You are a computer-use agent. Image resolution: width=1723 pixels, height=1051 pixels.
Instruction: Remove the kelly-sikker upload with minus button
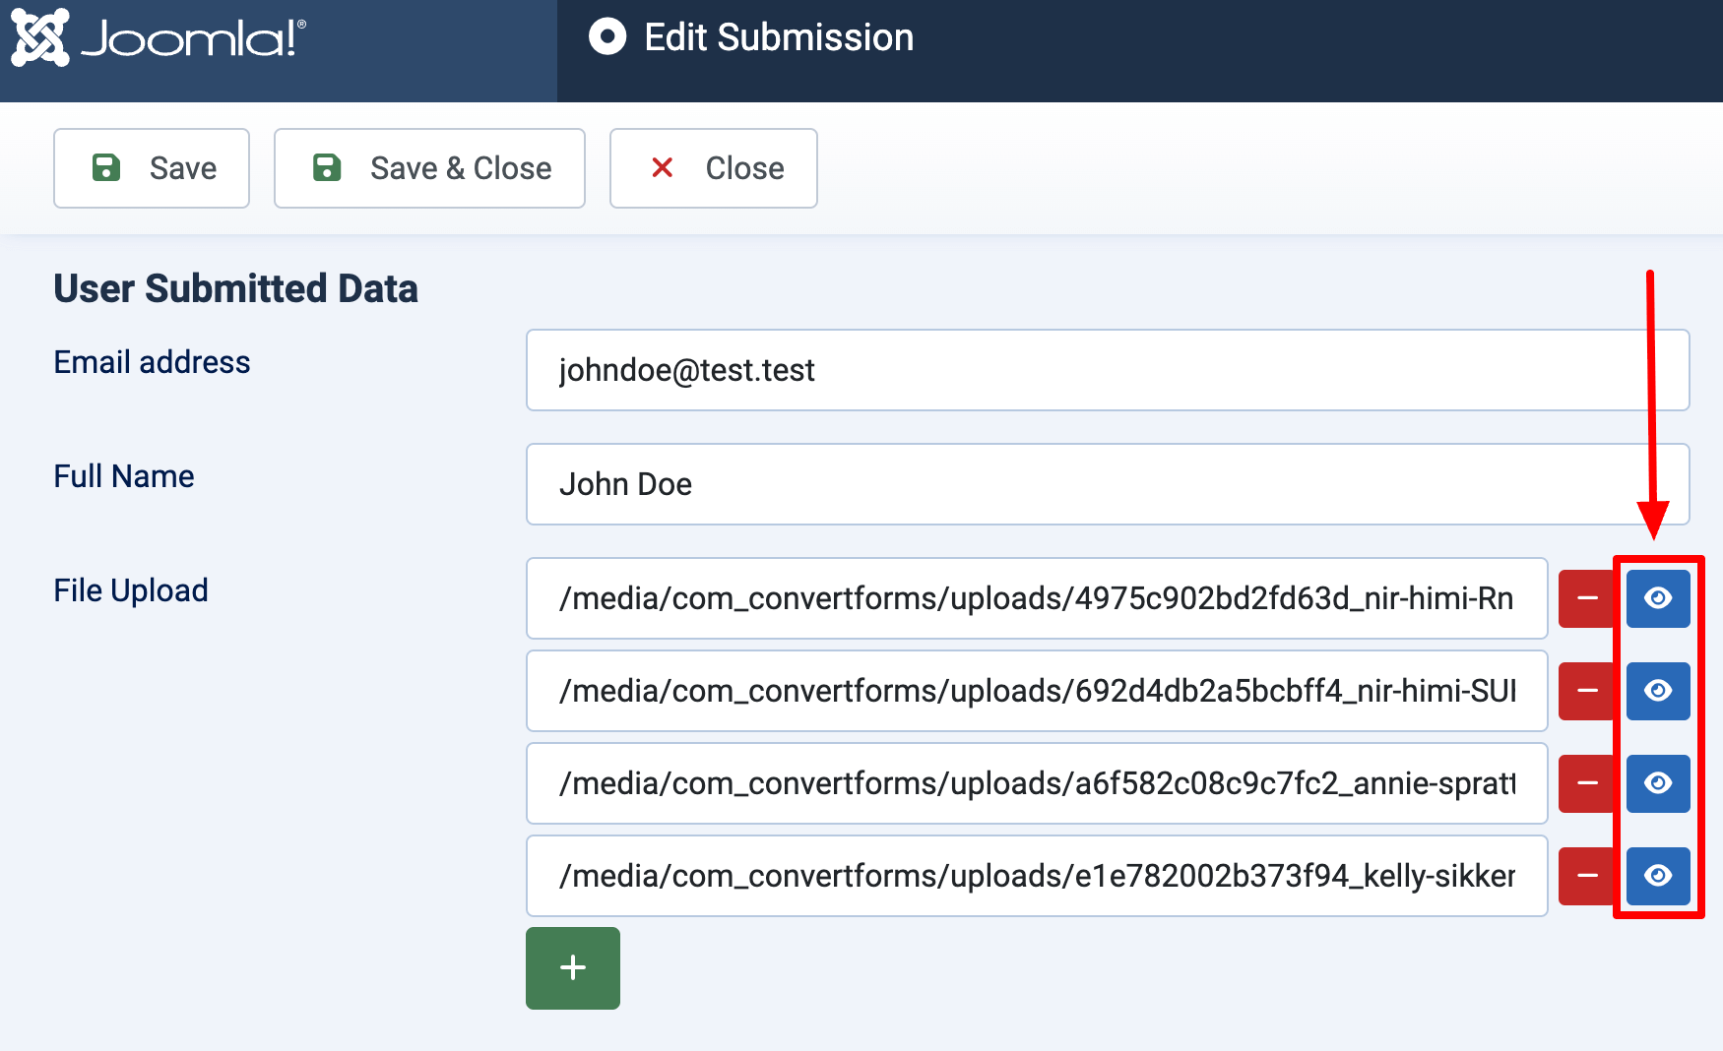pyautogui.click(x=1587, y=876)
